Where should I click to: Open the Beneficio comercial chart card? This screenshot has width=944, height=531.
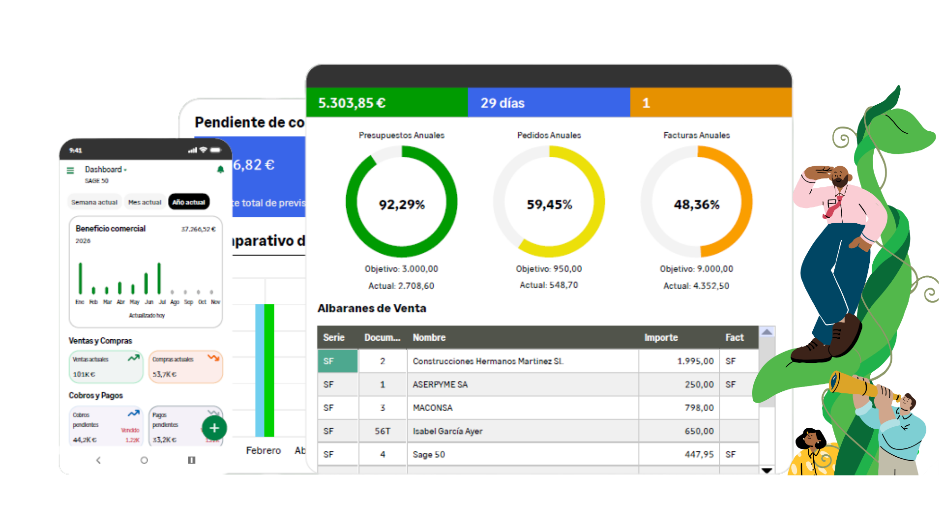click(x=146, y=272)
